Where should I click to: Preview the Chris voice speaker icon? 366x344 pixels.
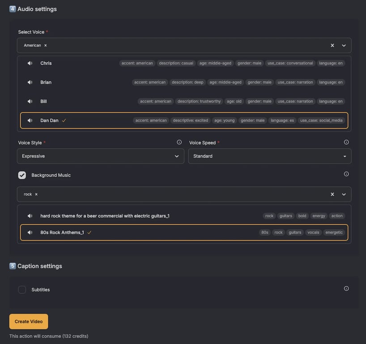click(x=30, y=63)
